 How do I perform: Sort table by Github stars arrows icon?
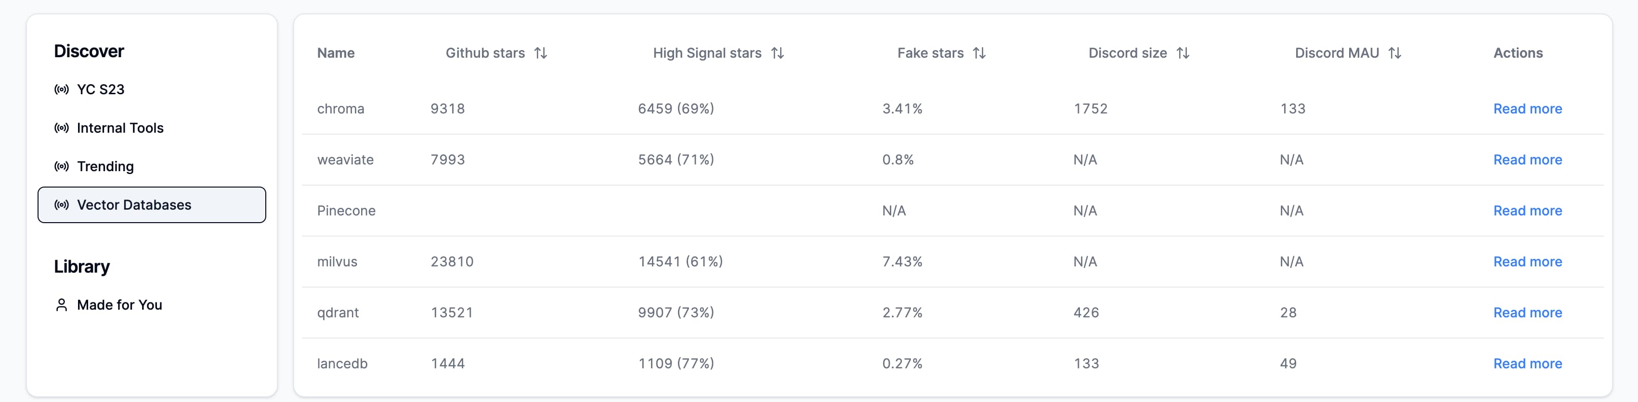[x=541, y=53]
